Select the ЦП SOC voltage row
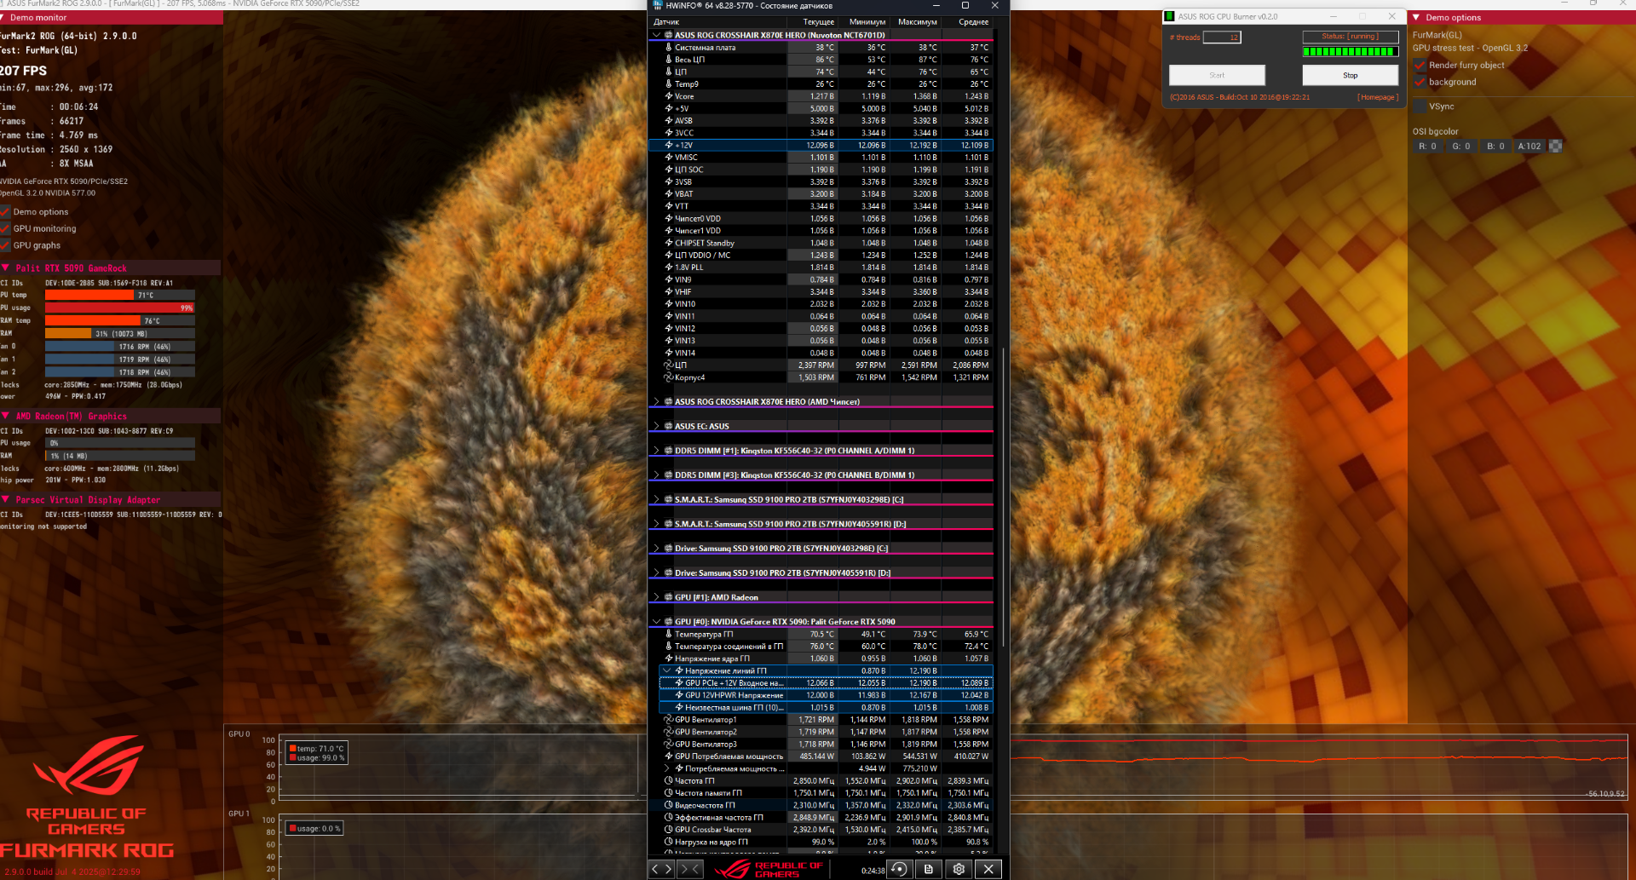The image size is (1636, 880). (x=821, y=170)
